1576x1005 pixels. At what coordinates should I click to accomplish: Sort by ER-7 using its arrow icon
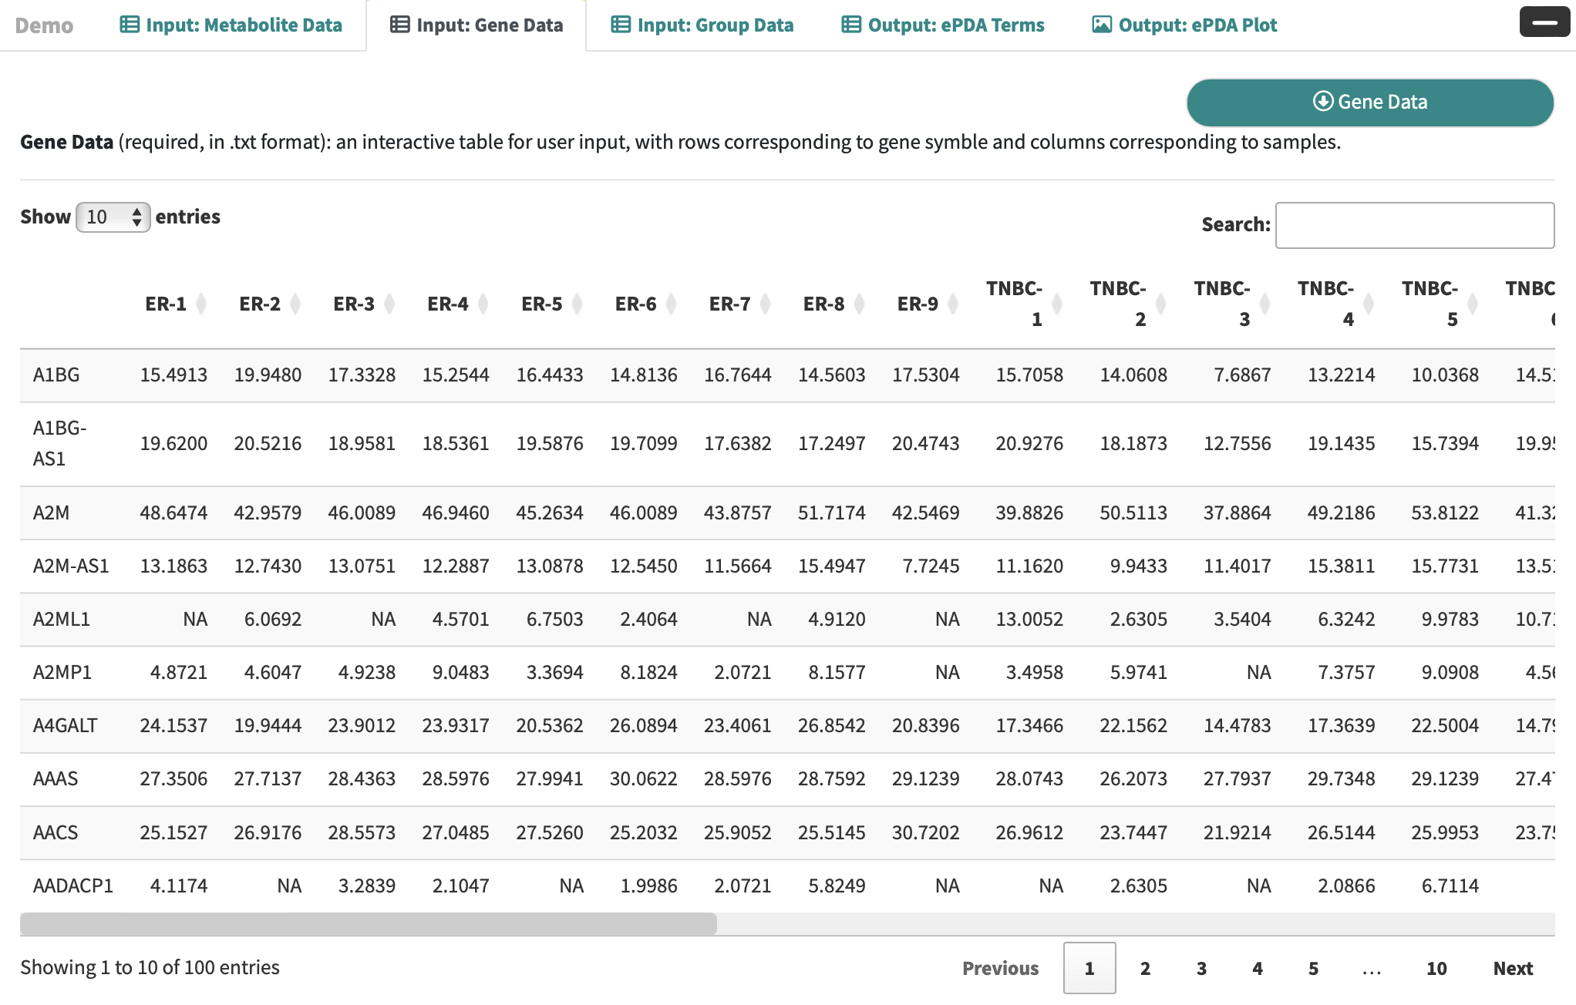[766, 304]
